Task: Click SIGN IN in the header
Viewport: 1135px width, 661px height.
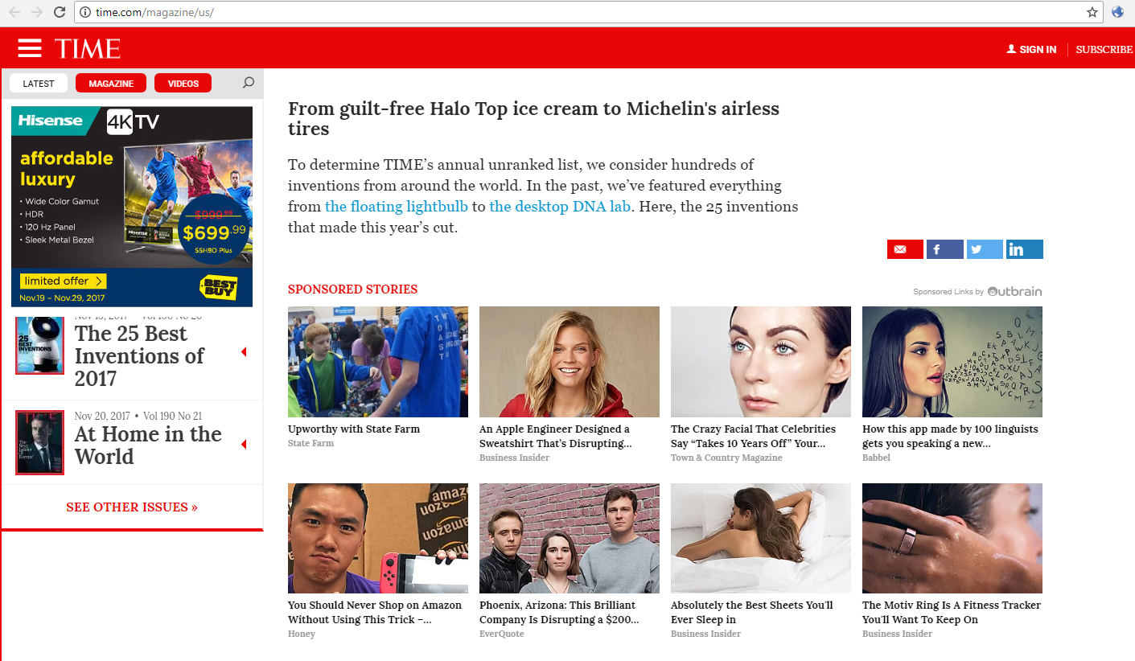Action: [1031, 50]
